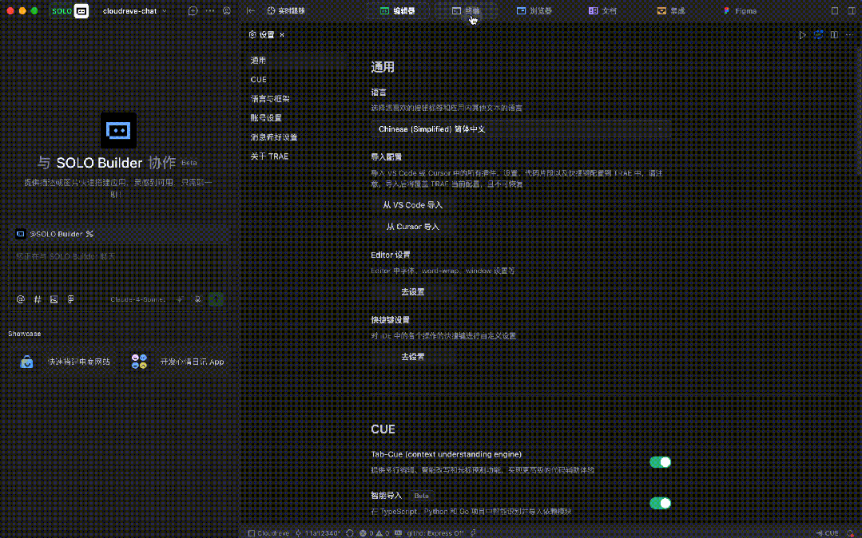
Task: Click the @ mention icon in chat input
Action: 20,299
